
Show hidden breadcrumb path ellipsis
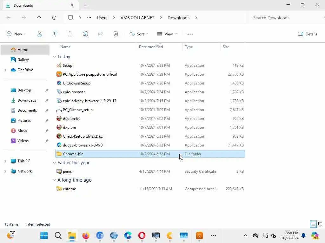(x=89, y=18)
